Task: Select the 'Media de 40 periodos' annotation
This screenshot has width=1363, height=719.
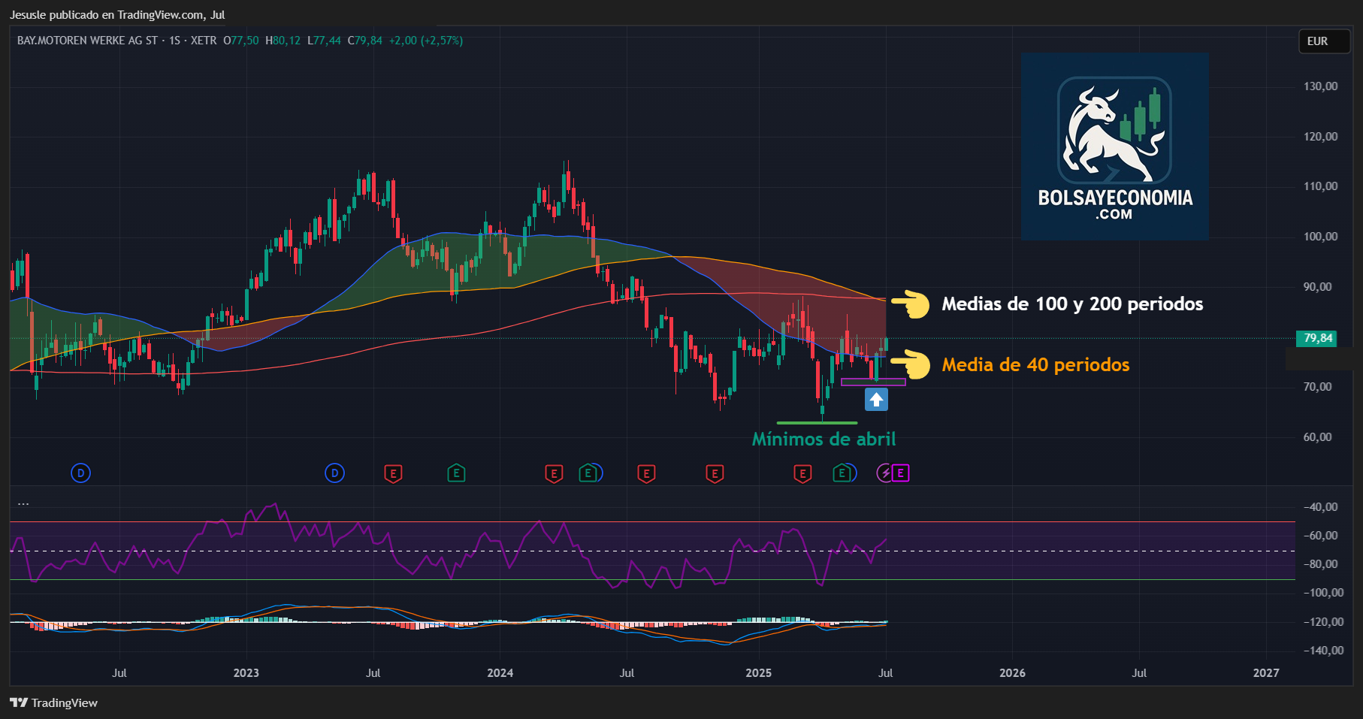Action: point(1035,365)
